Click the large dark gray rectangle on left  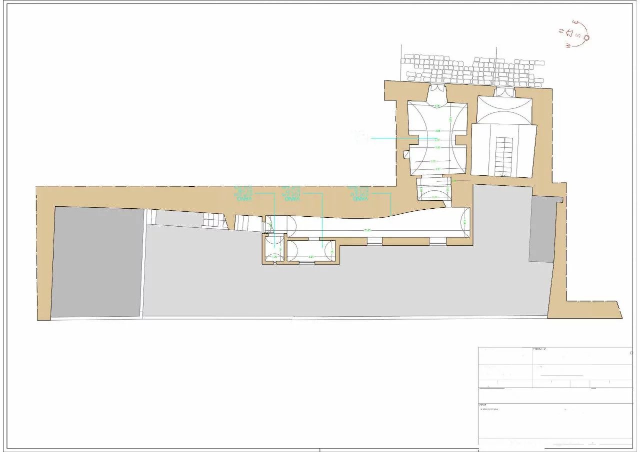coord(97,262)
